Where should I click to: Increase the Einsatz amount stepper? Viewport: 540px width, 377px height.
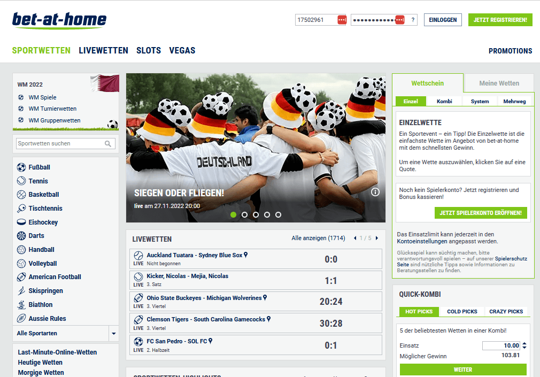click(524, 344)
